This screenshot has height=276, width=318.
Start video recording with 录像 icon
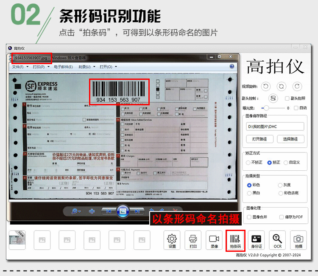pyautogui.click(x=214, y=240)
